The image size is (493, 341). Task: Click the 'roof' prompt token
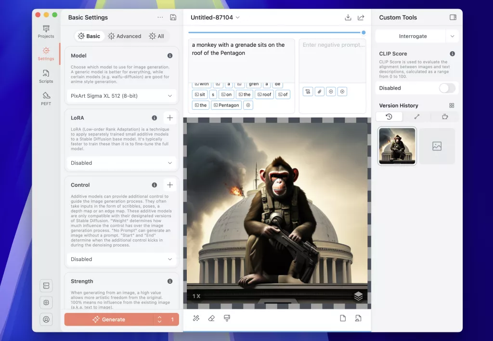pos(264,94)
